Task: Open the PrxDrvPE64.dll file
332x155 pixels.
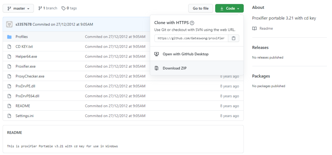Action: coord(27,96)
